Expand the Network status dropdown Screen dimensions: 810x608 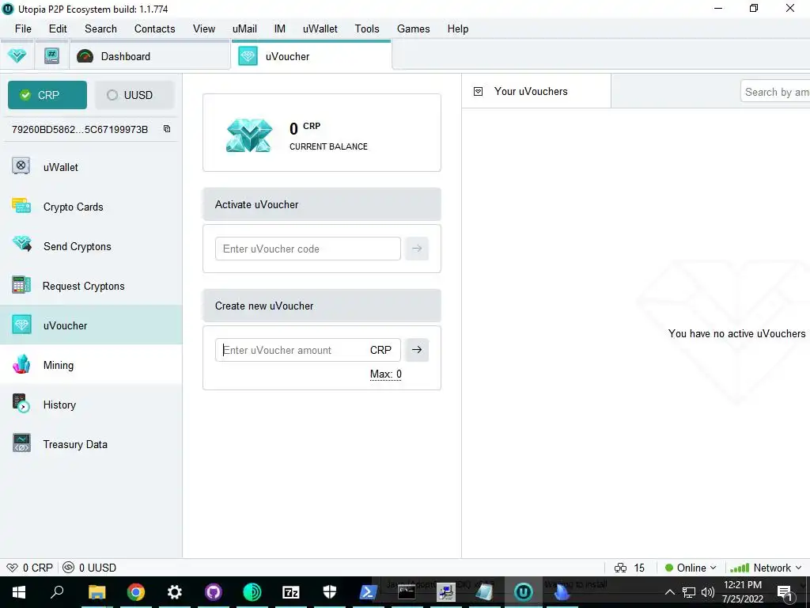click(x=766, y=568)
